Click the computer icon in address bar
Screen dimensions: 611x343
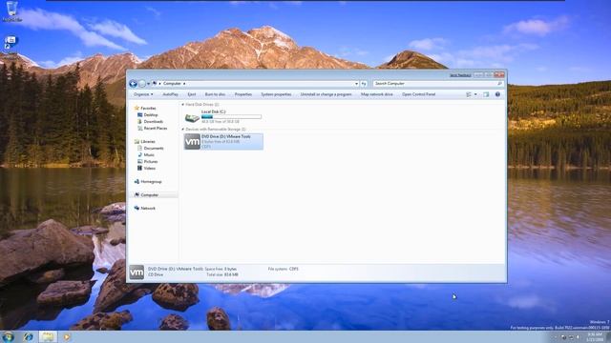(155, 83)
